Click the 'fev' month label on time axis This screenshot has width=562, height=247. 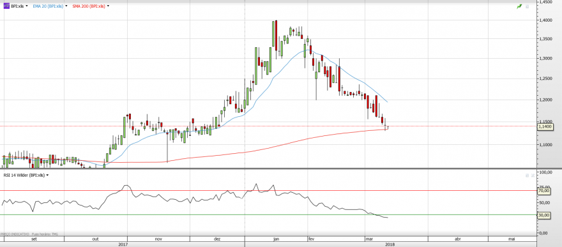[311, 239]
